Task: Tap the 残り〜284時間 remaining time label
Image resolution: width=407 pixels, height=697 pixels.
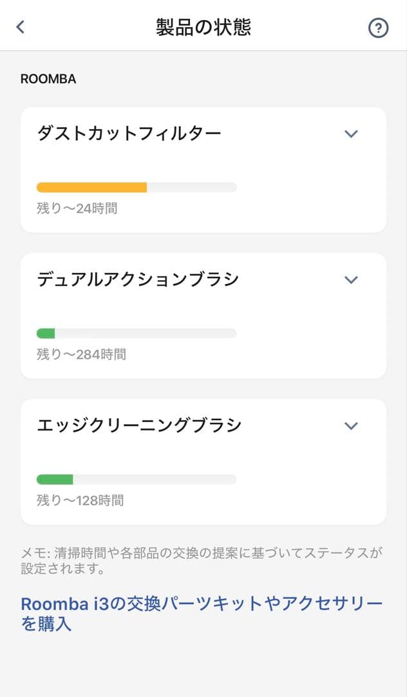Action: point(81,354)
